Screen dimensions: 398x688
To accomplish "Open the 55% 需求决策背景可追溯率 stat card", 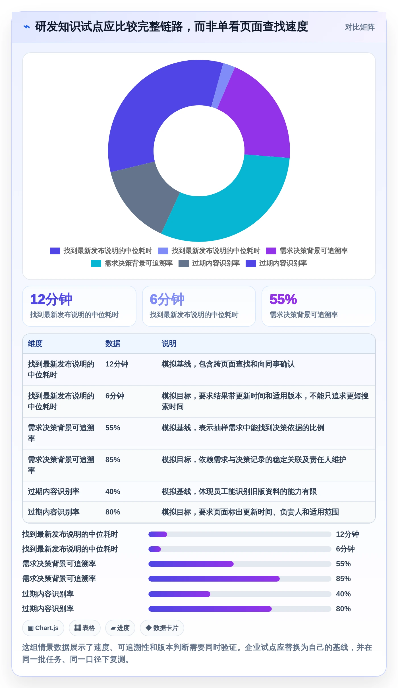I will (319, 306).
